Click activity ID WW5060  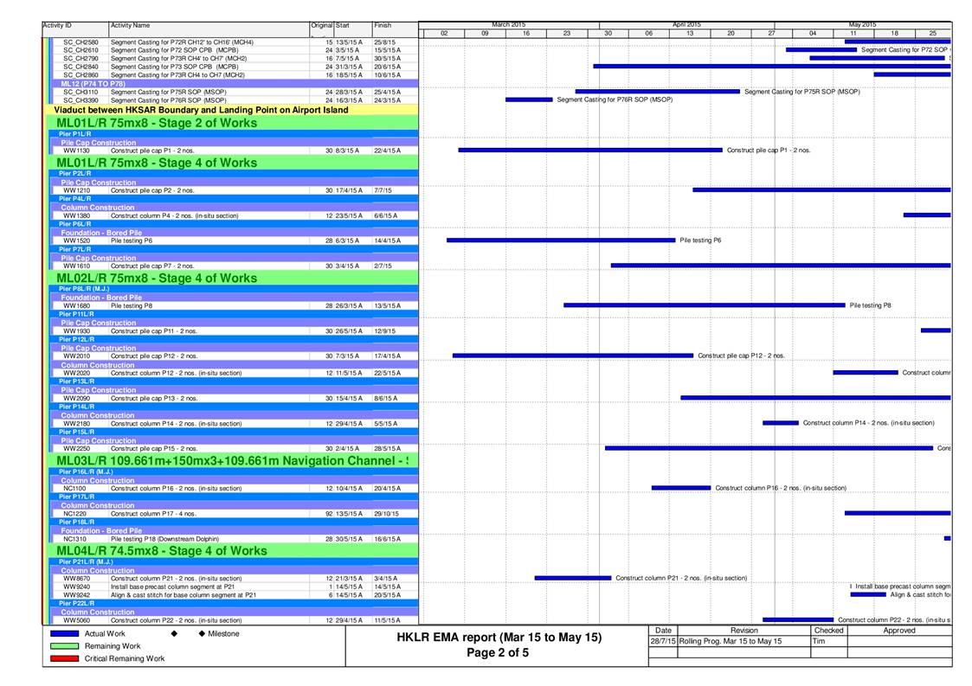click(76, 620)
